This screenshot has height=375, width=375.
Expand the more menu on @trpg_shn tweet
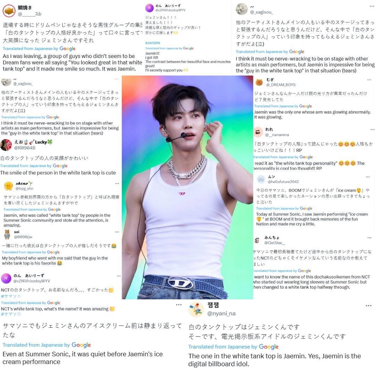tap(117, 184)
